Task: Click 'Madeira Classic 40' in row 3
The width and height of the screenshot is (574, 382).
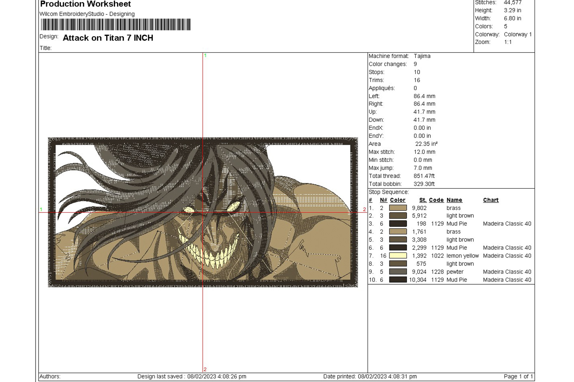Action: click(507, 224)
